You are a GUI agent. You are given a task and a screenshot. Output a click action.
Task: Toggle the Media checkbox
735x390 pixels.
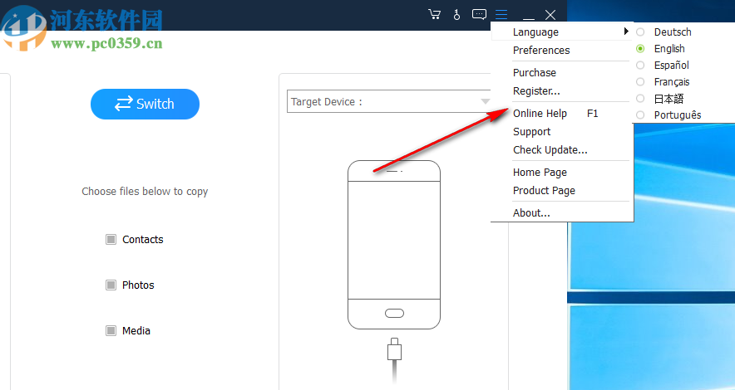[x=111, y=330]
